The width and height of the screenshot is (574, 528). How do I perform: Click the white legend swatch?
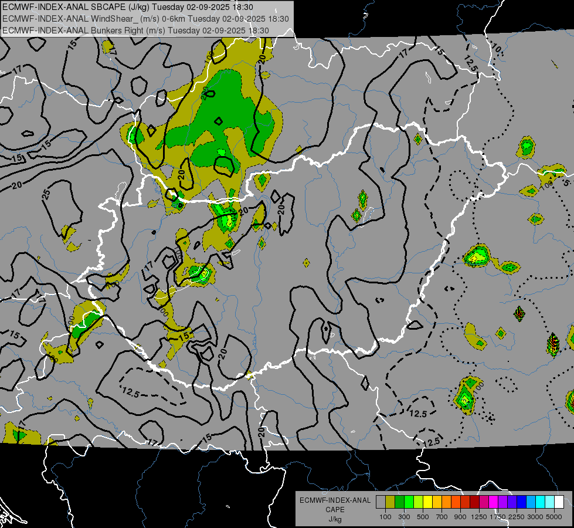559,502
